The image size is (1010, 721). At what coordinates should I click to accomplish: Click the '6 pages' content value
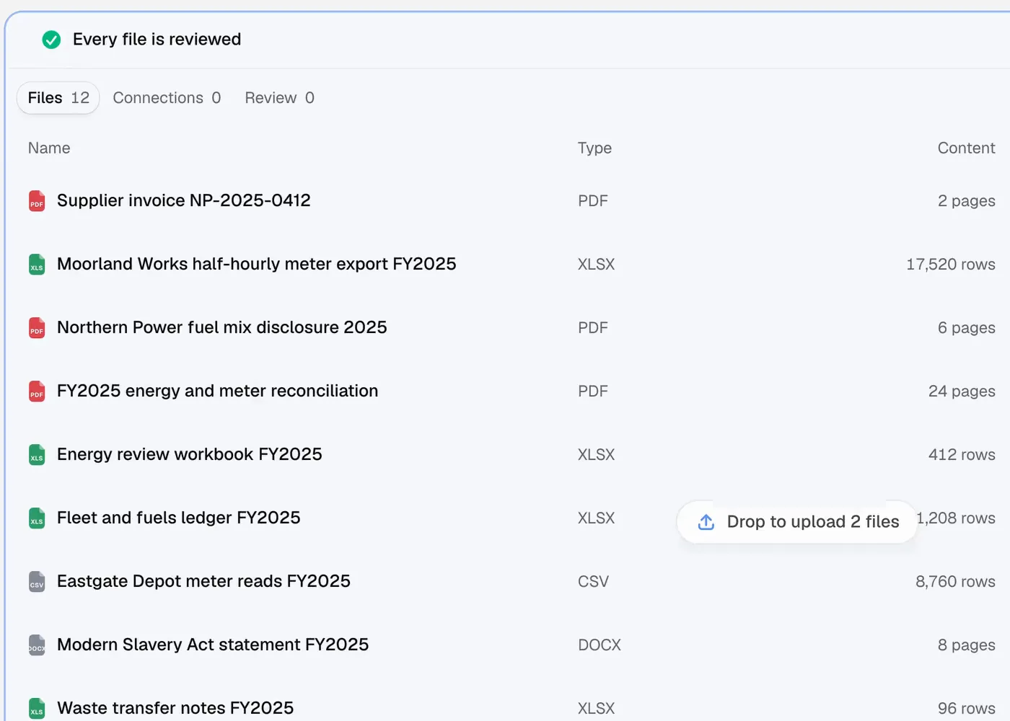967,328
